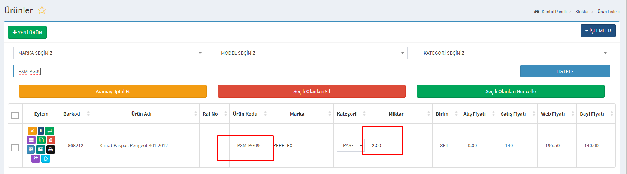Sort the table by Ürün Adı column

(142, 114)
